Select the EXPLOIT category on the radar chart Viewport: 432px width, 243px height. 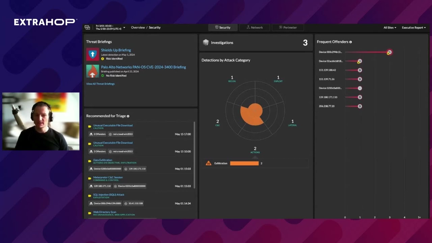coord(278,79)
